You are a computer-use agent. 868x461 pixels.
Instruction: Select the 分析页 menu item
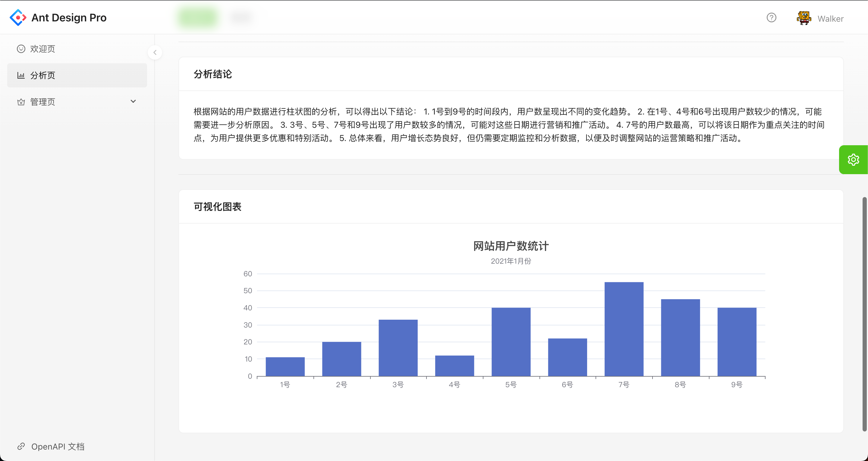coord(43,76)
